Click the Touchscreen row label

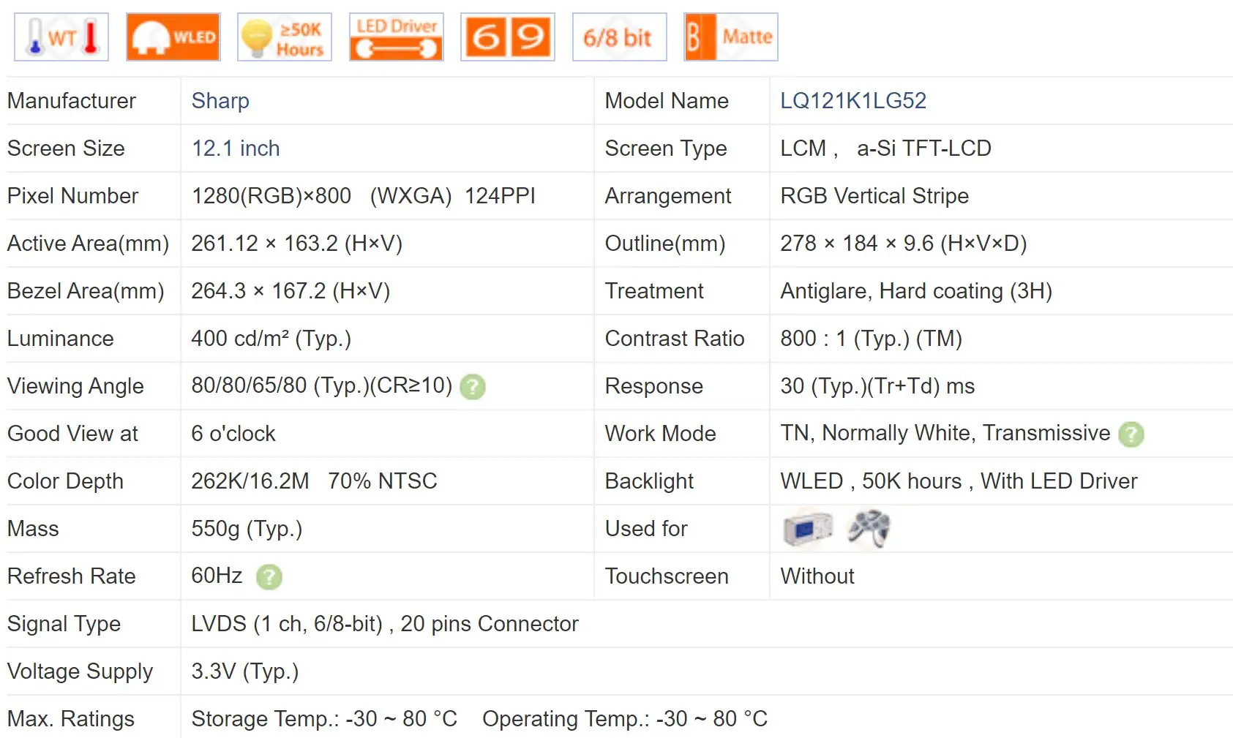click(x=667, y=576)
